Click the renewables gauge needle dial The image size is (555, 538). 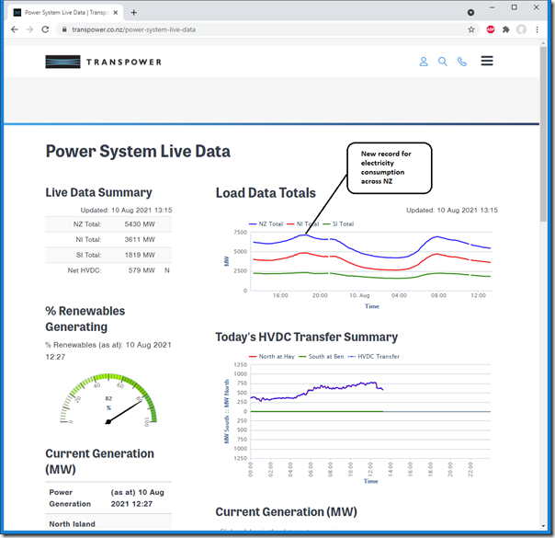[x=108, y=398]
